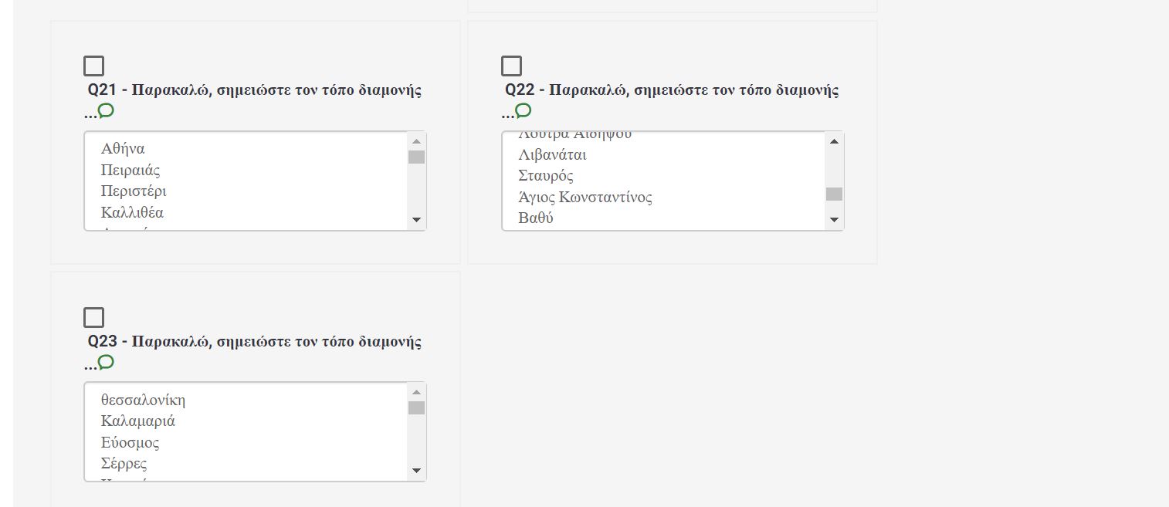Image resolution: width=1169 pixels, height=507 pixels.
Task: Click the Q22 scrollbar thumb
Action: pyautogui.click(x=834, y=194)
